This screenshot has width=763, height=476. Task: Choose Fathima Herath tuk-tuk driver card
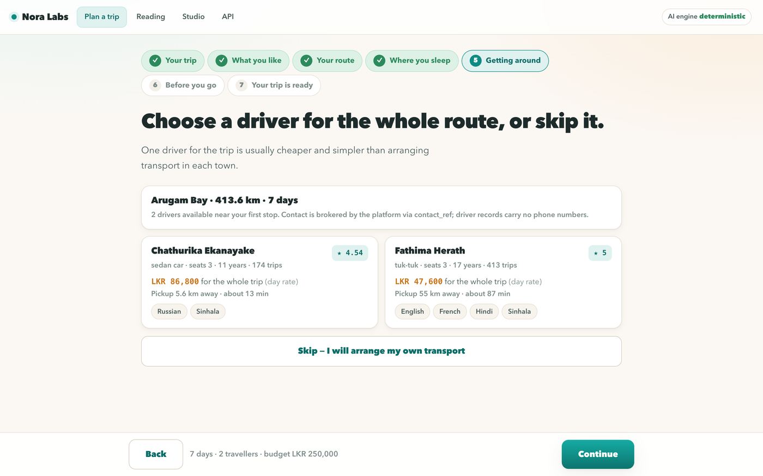coord(503,282)
